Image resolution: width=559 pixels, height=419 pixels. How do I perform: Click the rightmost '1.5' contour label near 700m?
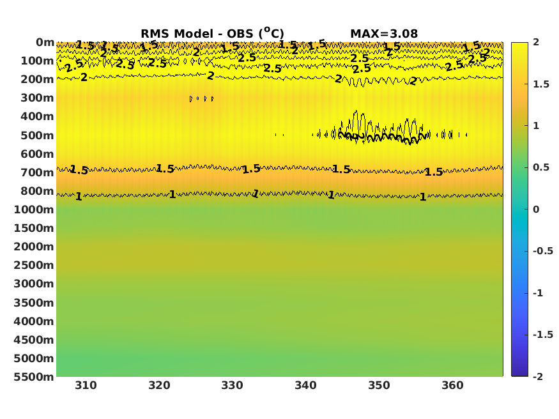click(x=434, y=172)
